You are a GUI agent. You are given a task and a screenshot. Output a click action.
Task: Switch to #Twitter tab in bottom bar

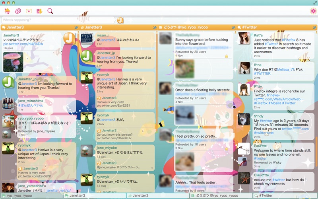[285, 195]
